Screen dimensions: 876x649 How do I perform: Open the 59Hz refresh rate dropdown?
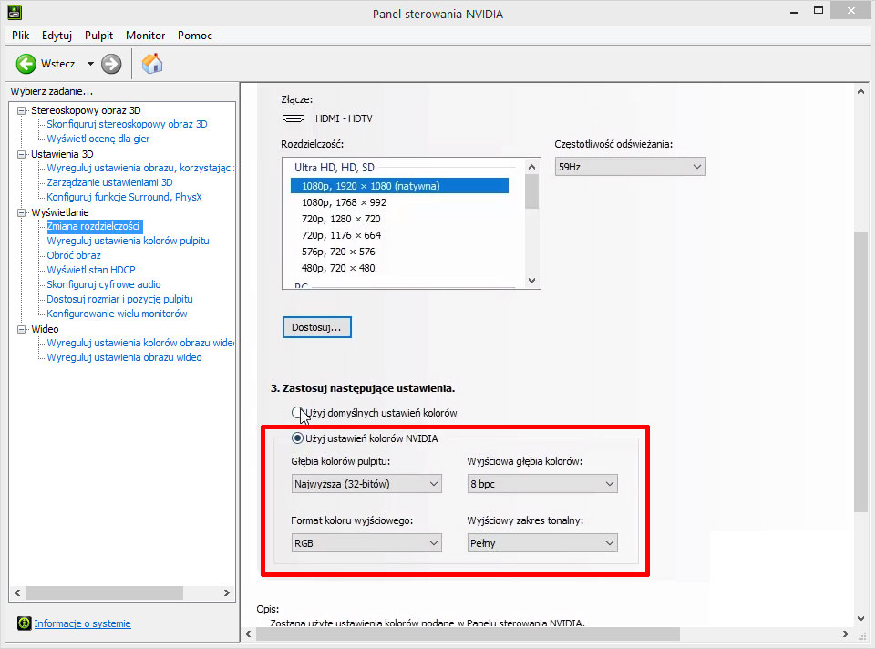point(630,167)
